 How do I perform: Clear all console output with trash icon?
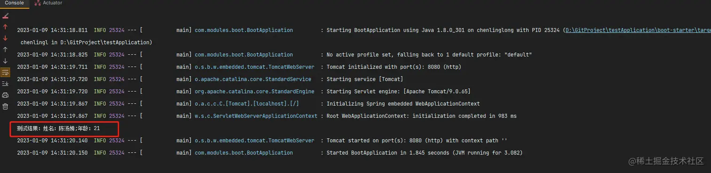coord(5,106)
